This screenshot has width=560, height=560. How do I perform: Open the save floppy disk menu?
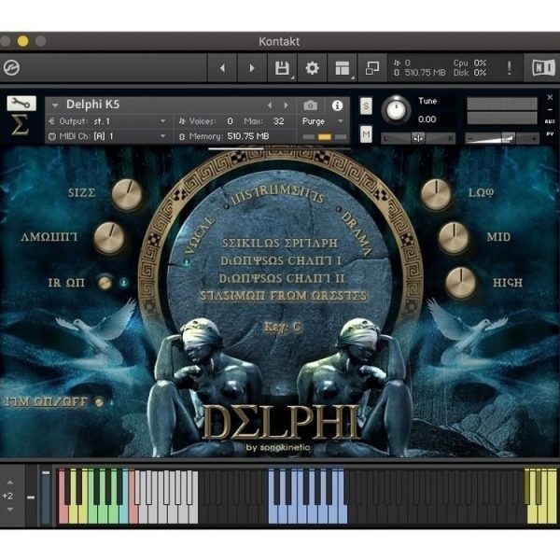pyautogui.click(x=282, y=68)
